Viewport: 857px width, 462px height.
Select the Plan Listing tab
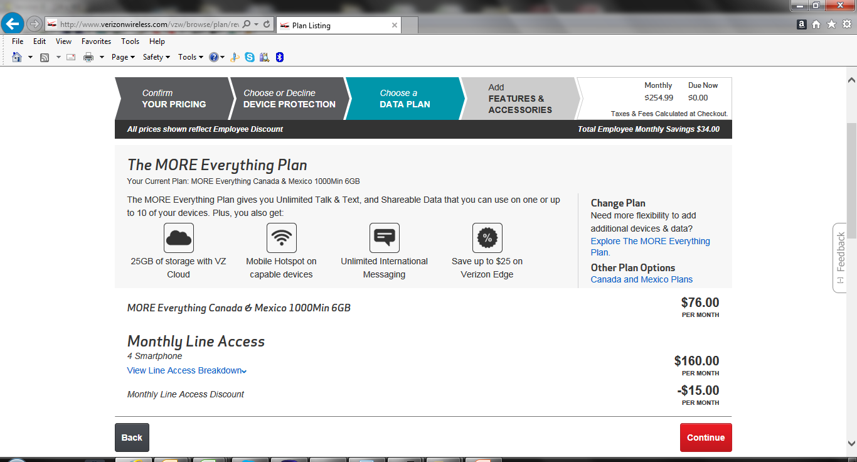tap(338, 25)
